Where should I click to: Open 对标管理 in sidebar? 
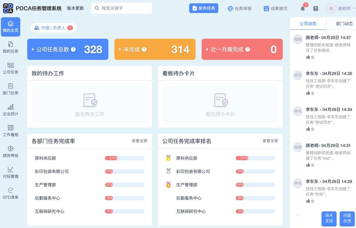coord(10,173)
